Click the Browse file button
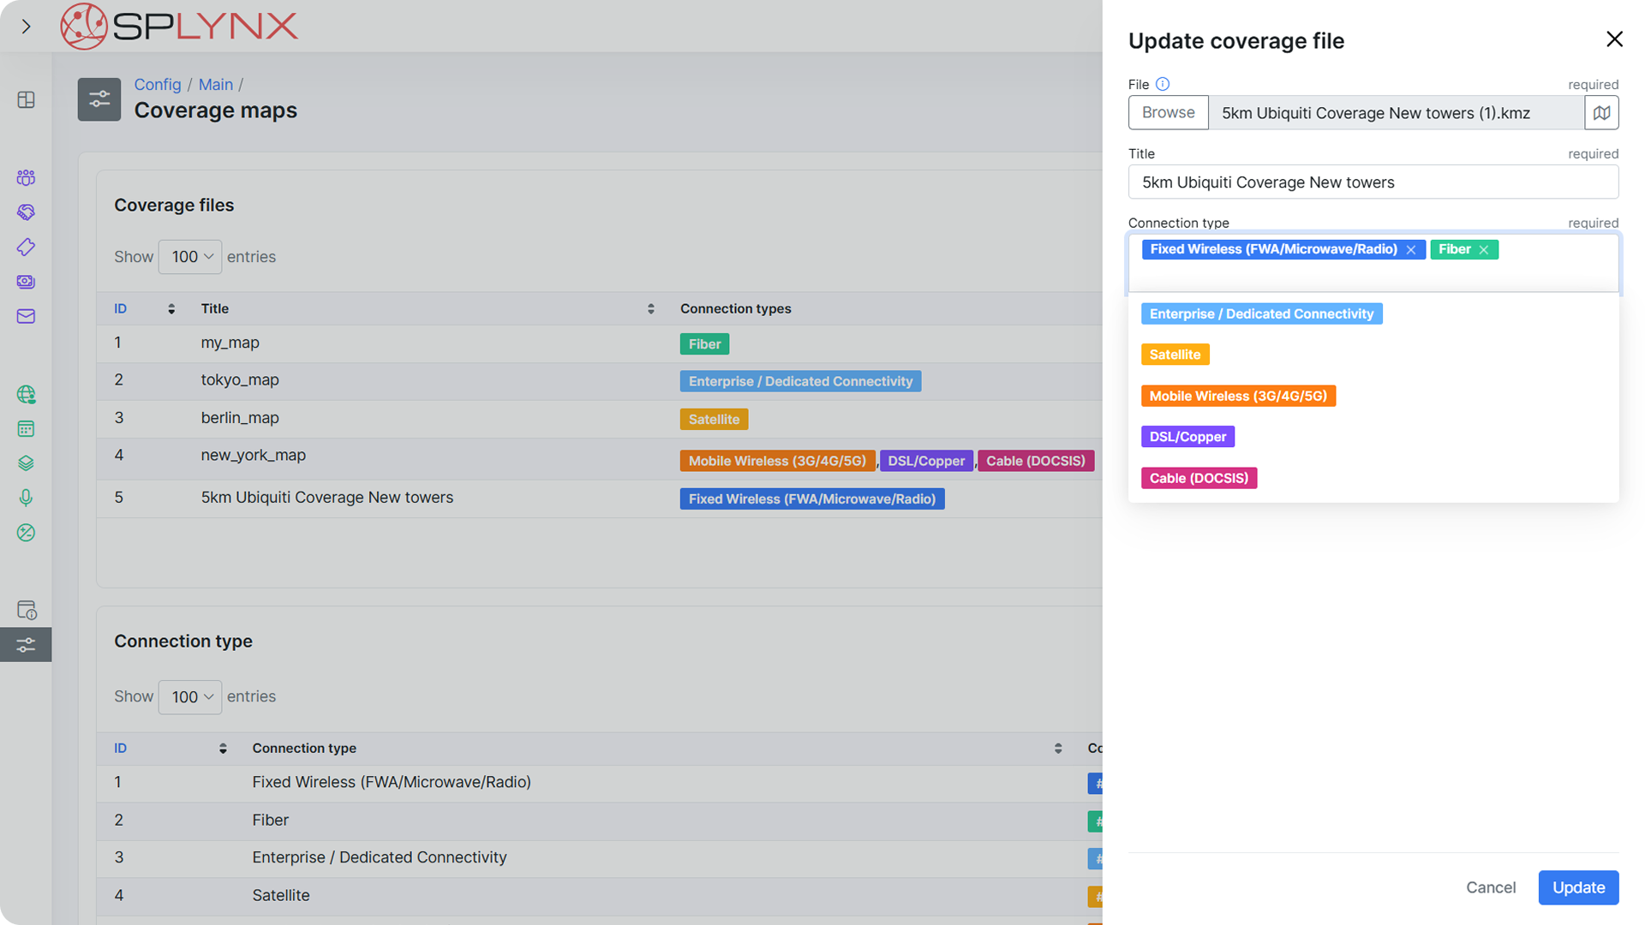 (x=1168, y=112)
